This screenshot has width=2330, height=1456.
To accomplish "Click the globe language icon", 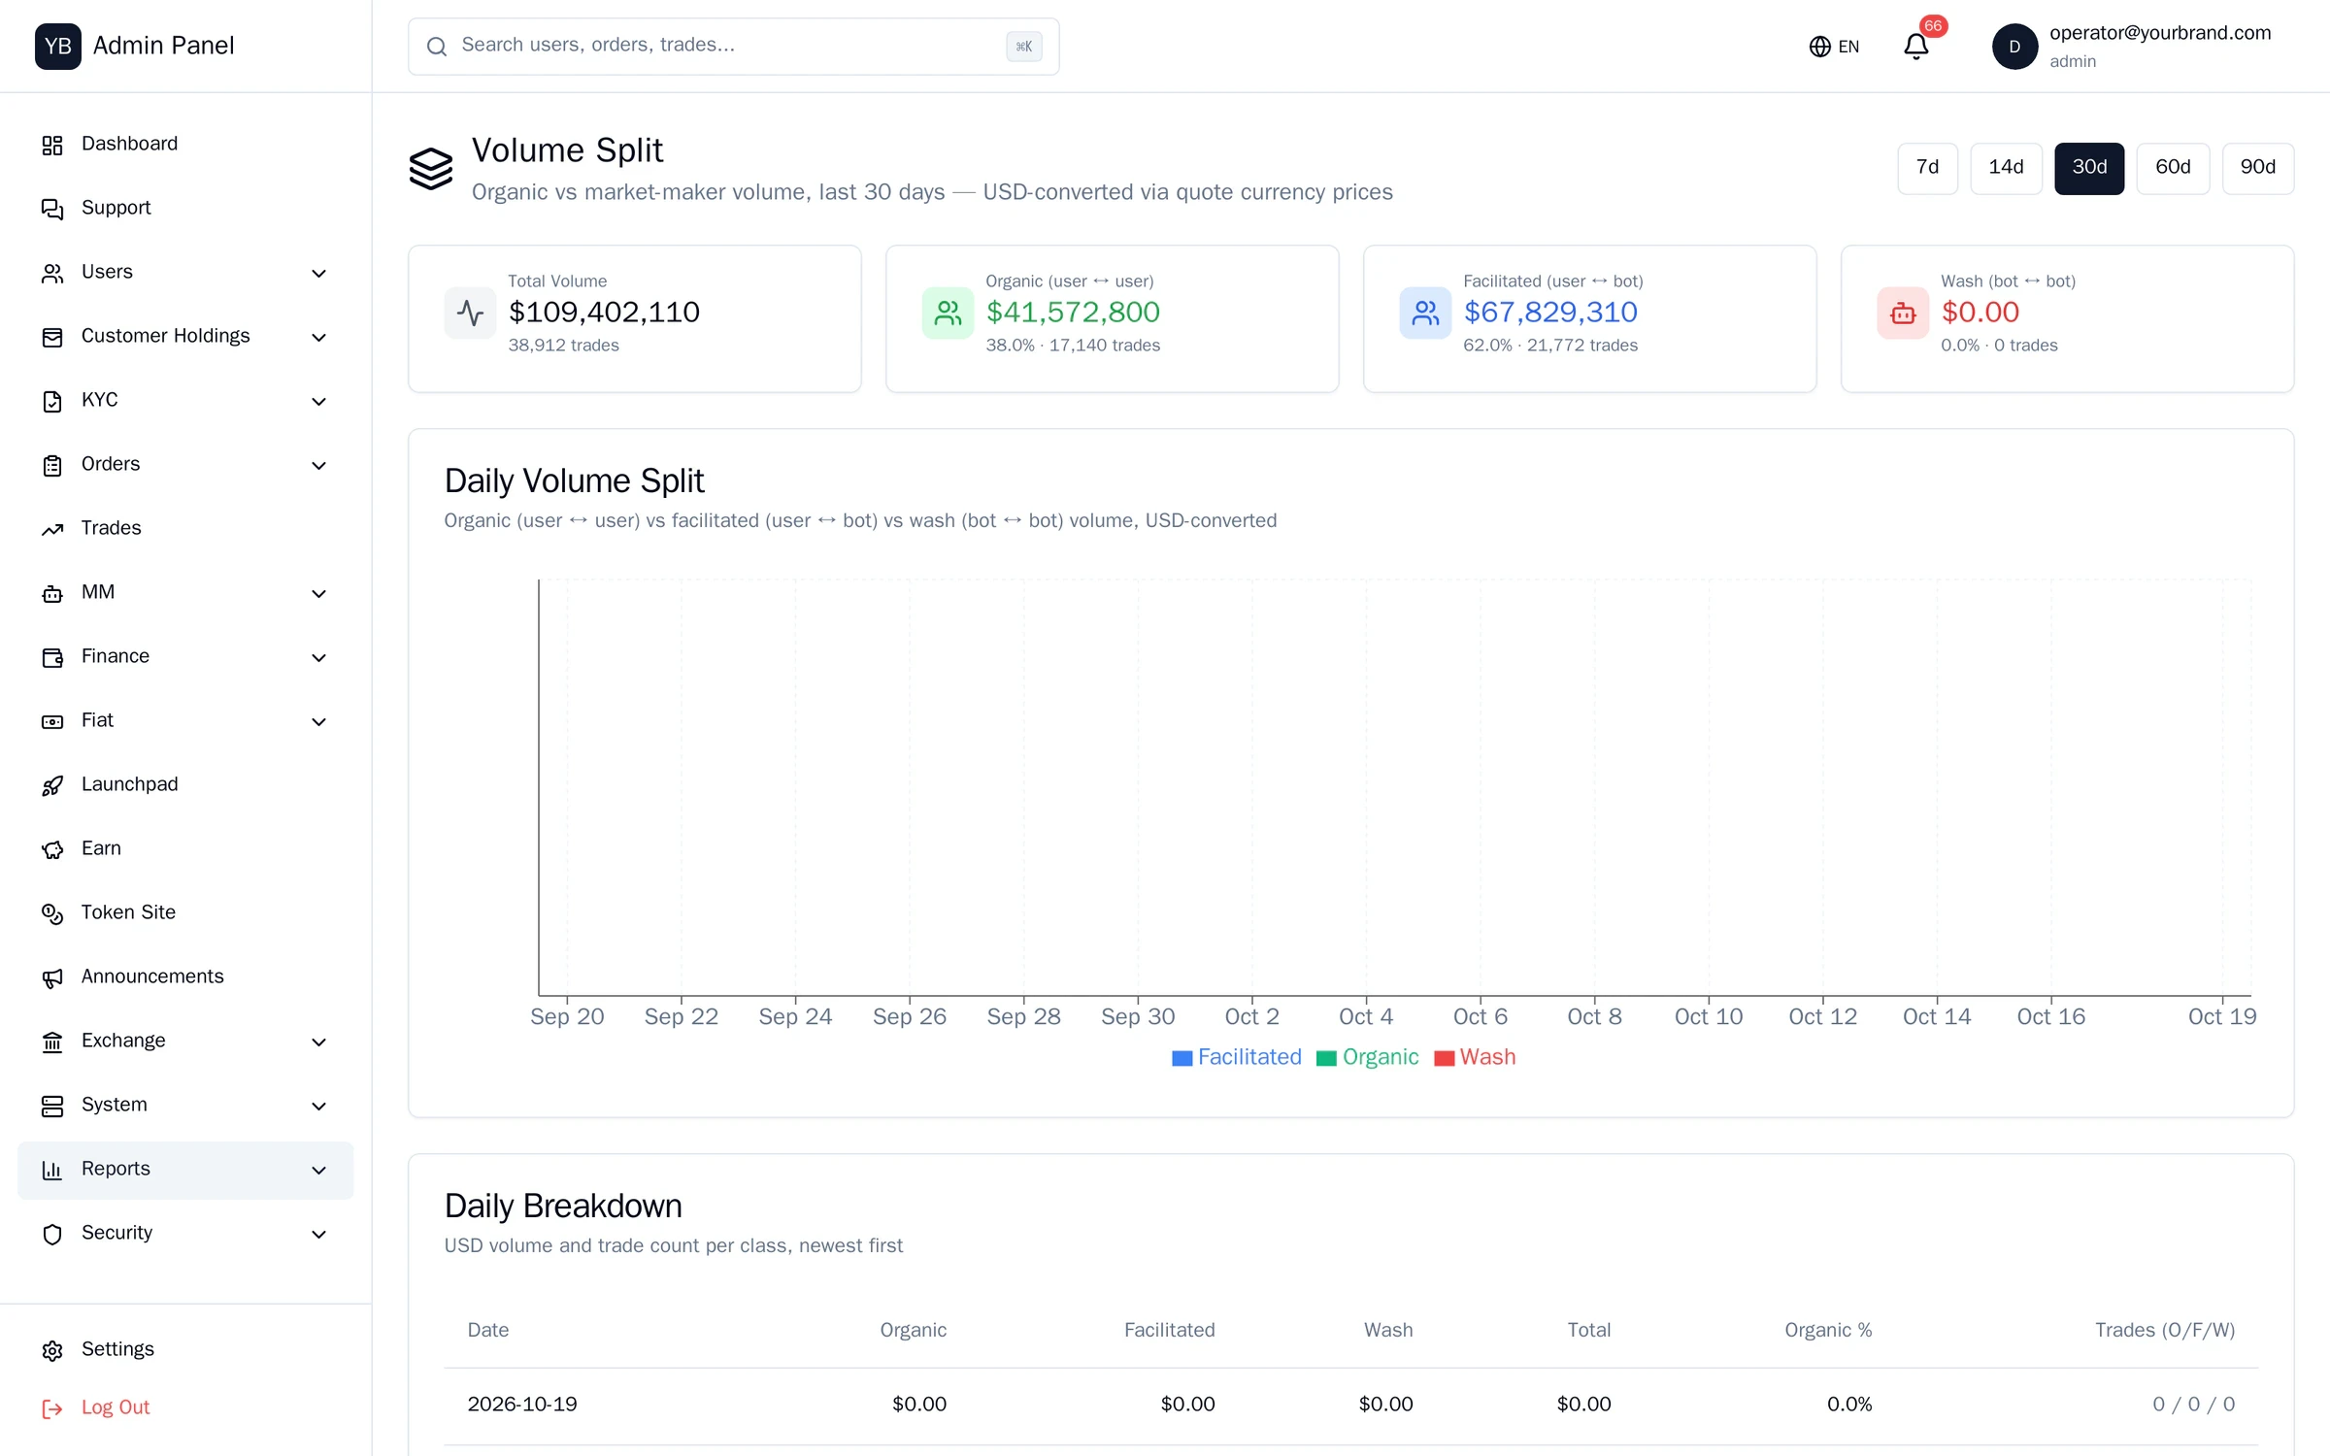I will pos(1819,47).
